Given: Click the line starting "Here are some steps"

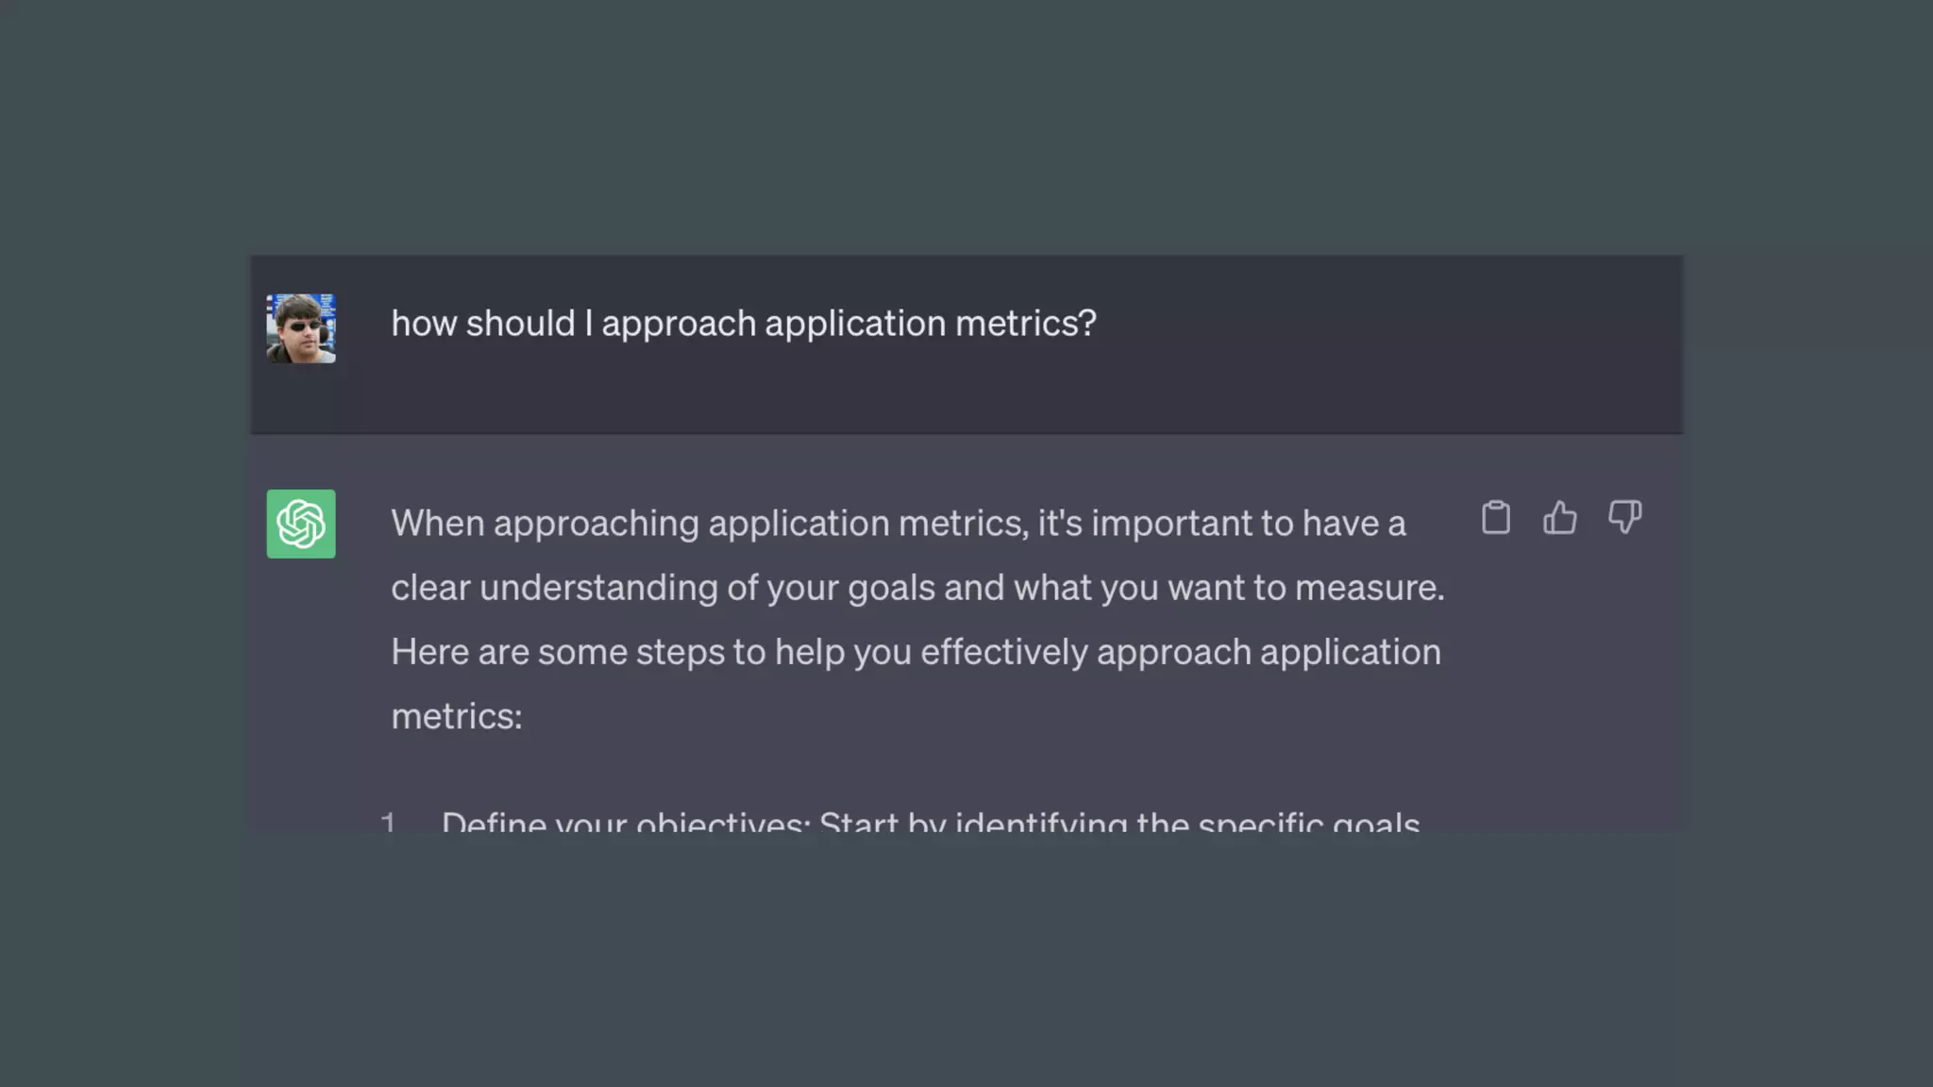Looking at the screenshot, I should [916, 652].
